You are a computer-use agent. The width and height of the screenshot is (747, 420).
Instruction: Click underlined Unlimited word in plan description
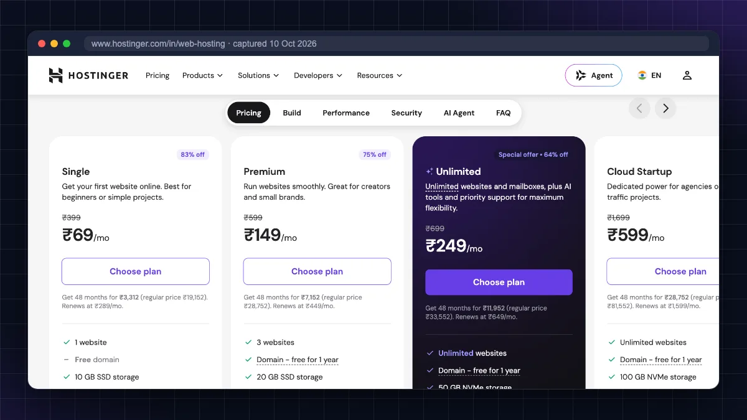coord(442,187)
